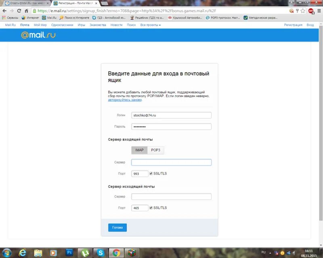Click the @mail.ru logo
This screenshot has width=323, height=258.
(x=38, y=35)
